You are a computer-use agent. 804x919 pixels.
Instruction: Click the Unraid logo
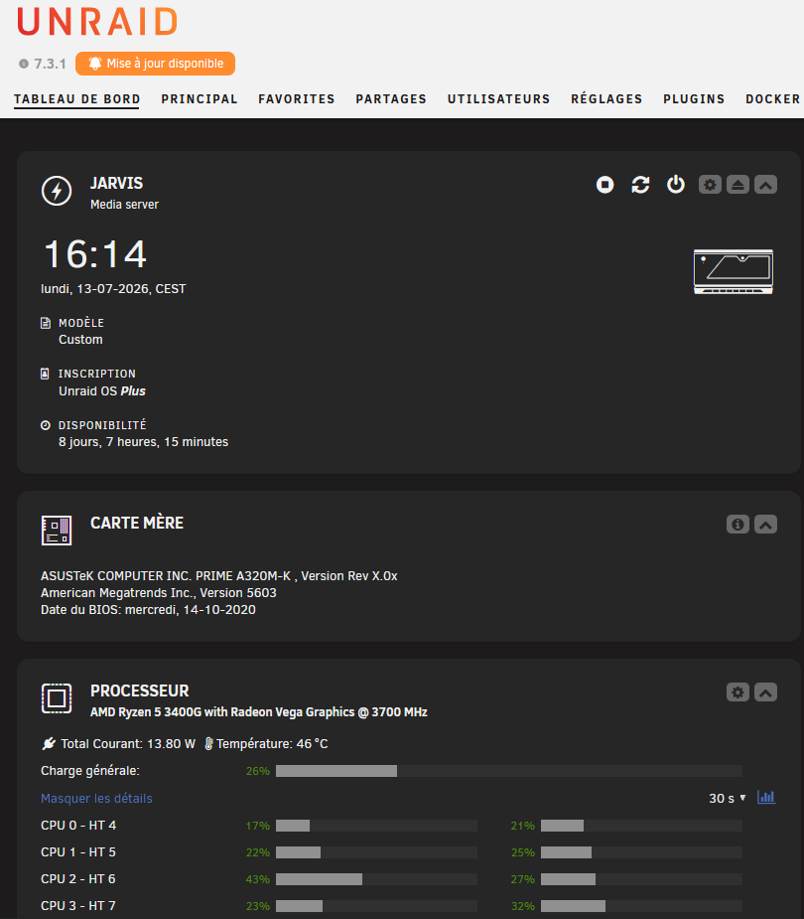point(97,22)
